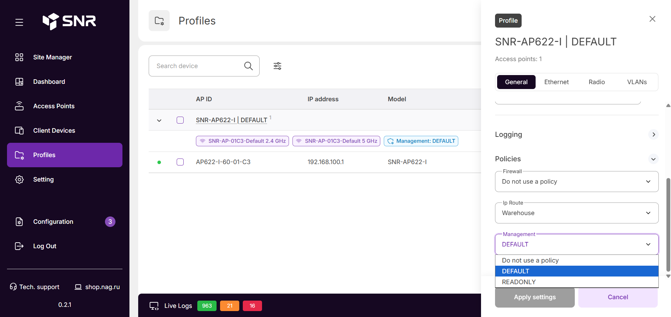Switch to the Radio tab
The image size is (671, 317).
[597, 82]
